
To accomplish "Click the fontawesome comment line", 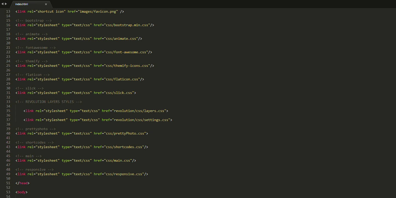I will [36, 48].
